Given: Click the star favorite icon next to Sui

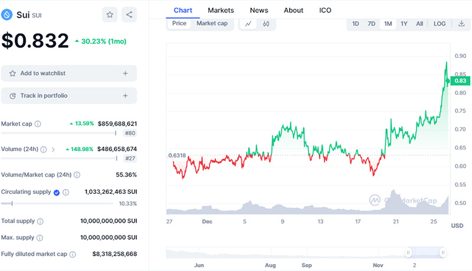Looking at the screenshot, I should tap(110, 15).
